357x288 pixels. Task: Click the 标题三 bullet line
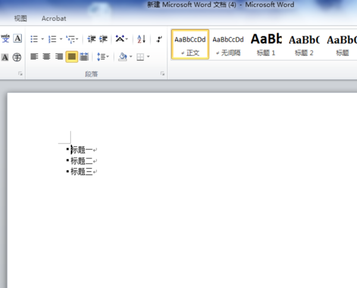82,172
